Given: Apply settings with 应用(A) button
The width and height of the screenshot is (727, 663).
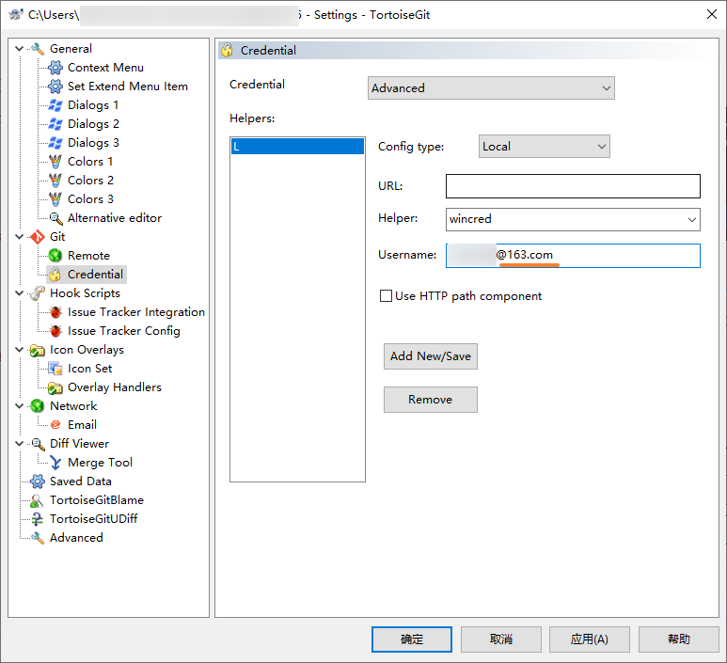Looking at the screenshot, I should point(590,639).
